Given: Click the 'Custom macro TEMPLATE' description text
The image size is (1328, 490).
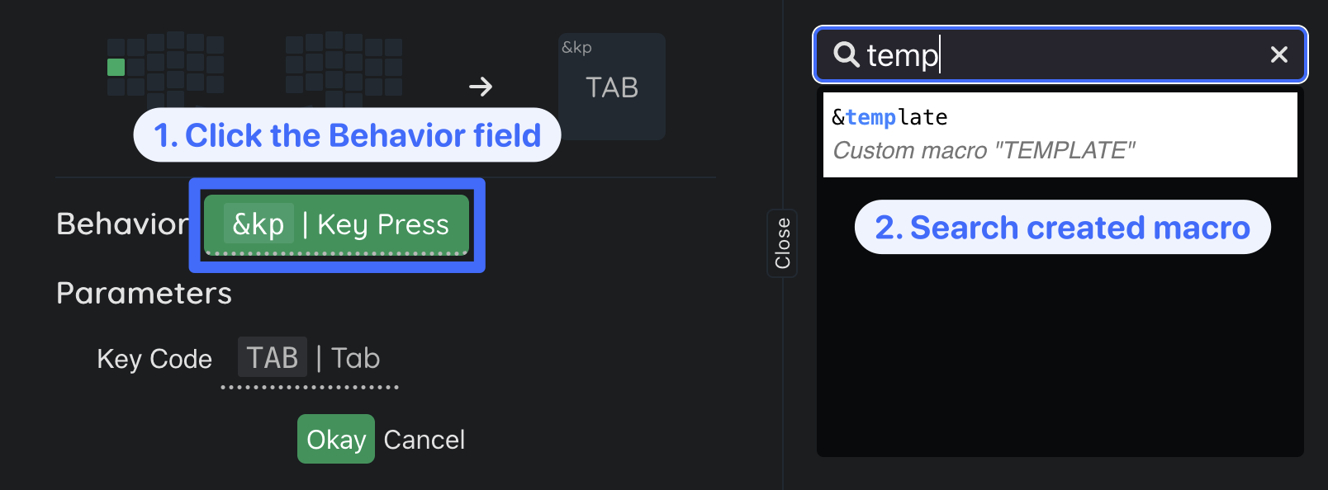Looking at the screenshot, I should [984, 151].
